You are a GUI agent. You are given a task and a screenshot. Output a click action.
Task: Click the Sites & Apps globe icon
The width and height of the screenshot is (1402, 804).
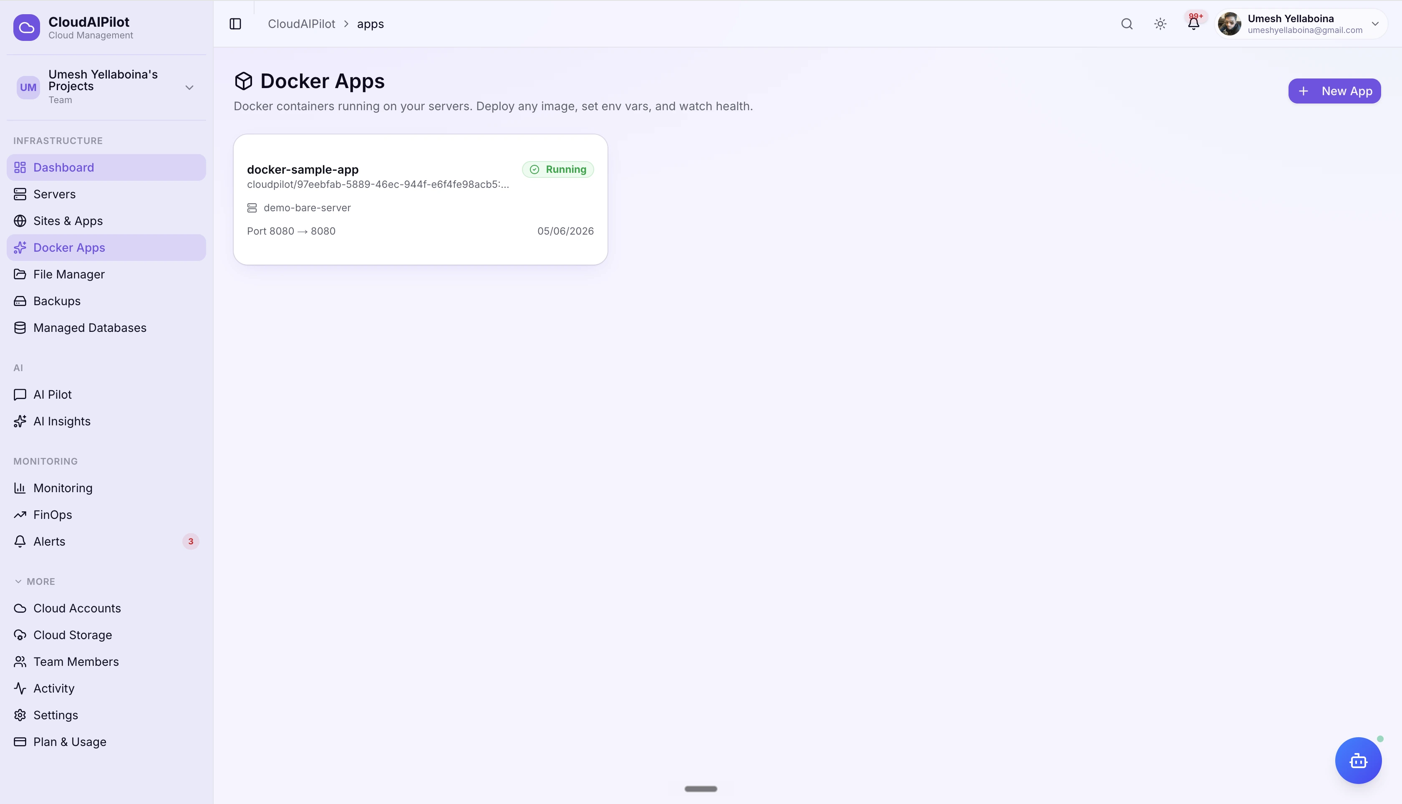pyautogui.click(x=20, y=221)
